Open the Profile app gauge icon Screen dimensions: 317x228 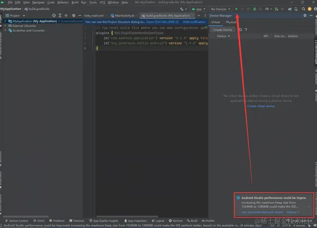tap(267, 9)
